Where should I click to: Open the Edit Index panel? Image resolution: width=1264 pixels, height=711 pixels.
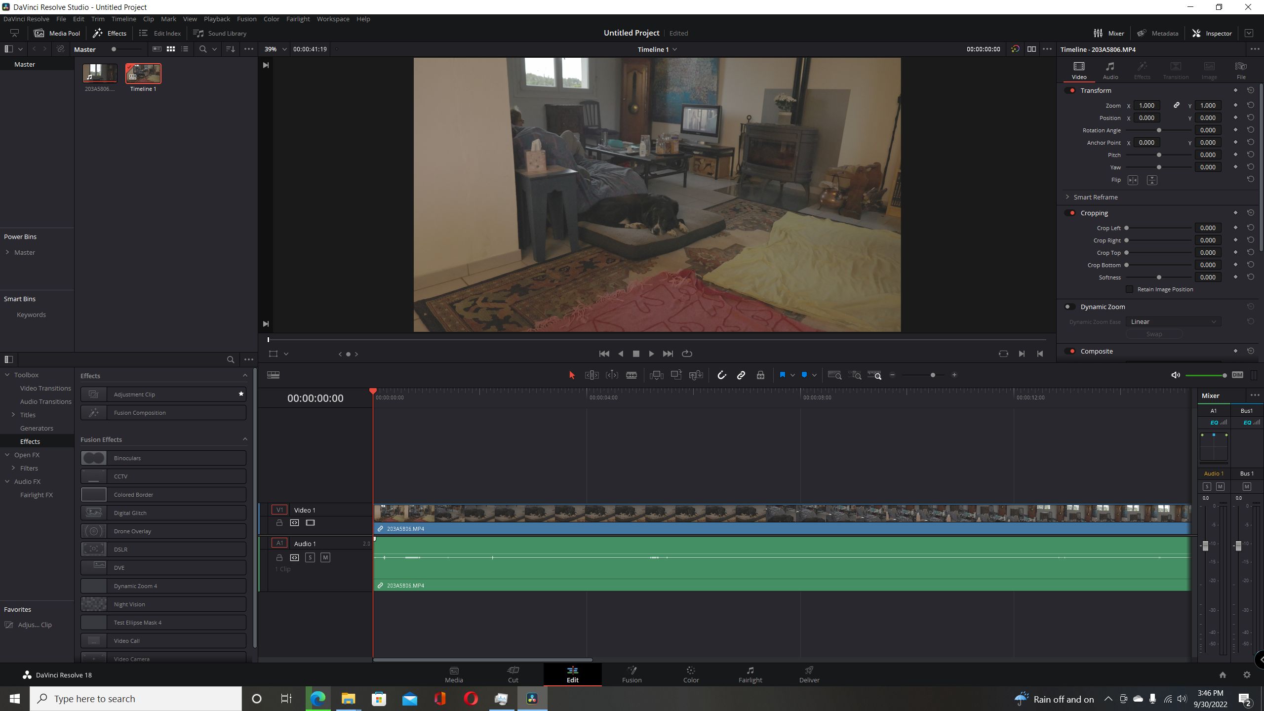(x=160, y=33)
